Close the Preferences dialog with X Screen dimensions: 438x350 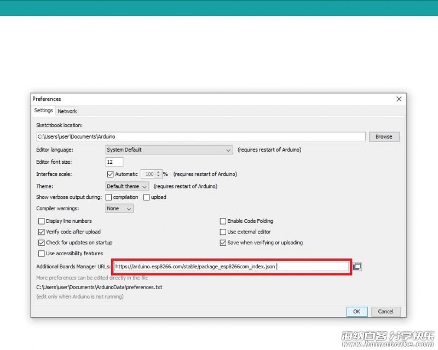tap(399, 99)
